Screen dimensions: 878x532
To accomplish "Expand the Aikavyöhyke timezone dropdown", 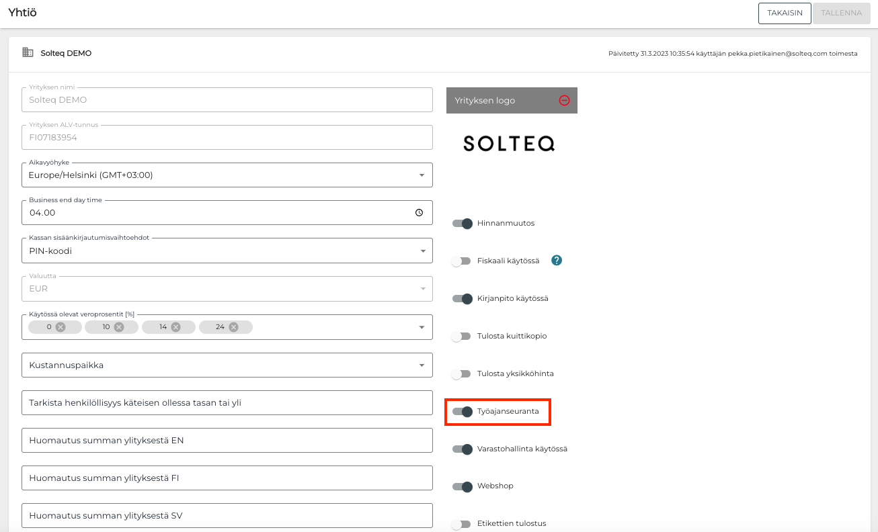I will [x=422, y=175].
